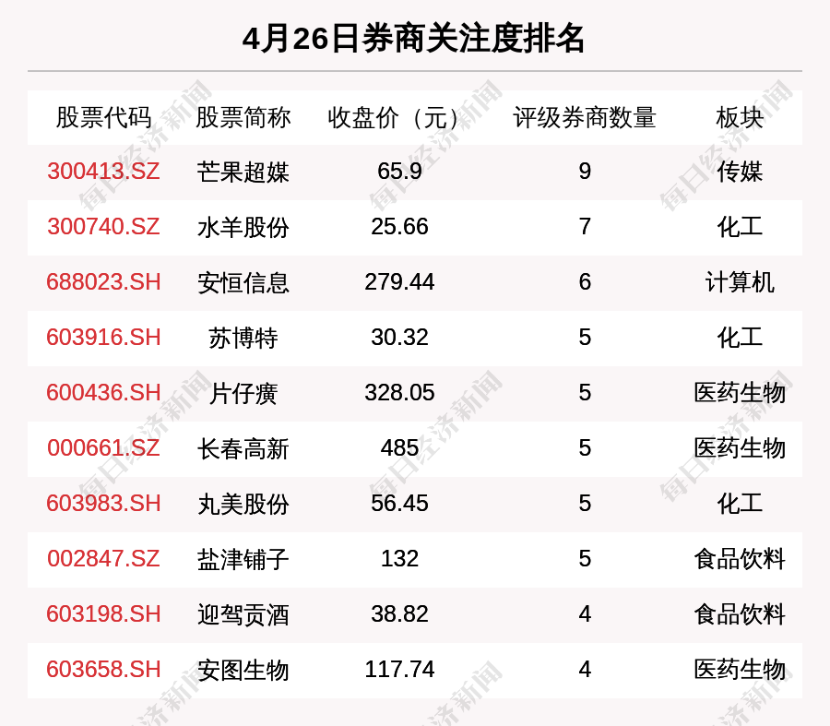Viewport: 830px width, 726px height.
Task: Select stock code 600436.SH
Action: coord(103,393)
